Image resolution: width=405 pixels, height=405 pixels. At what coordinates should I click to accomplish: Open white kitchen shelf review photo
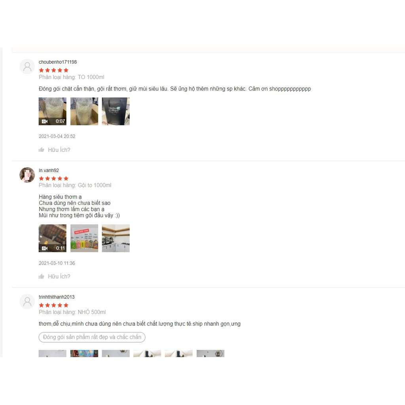pyautogui.click(x=116, y=238)
